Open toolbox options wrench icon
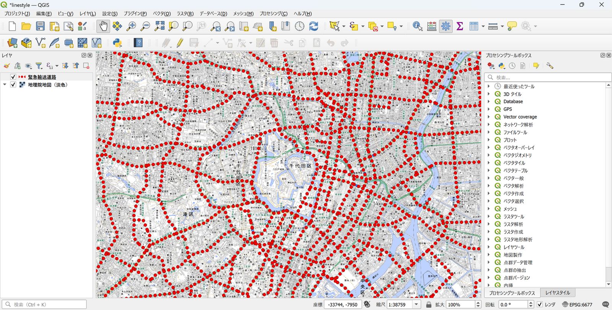Image resolution: width=612 pixels, height=310 pixels. point(550,66)
